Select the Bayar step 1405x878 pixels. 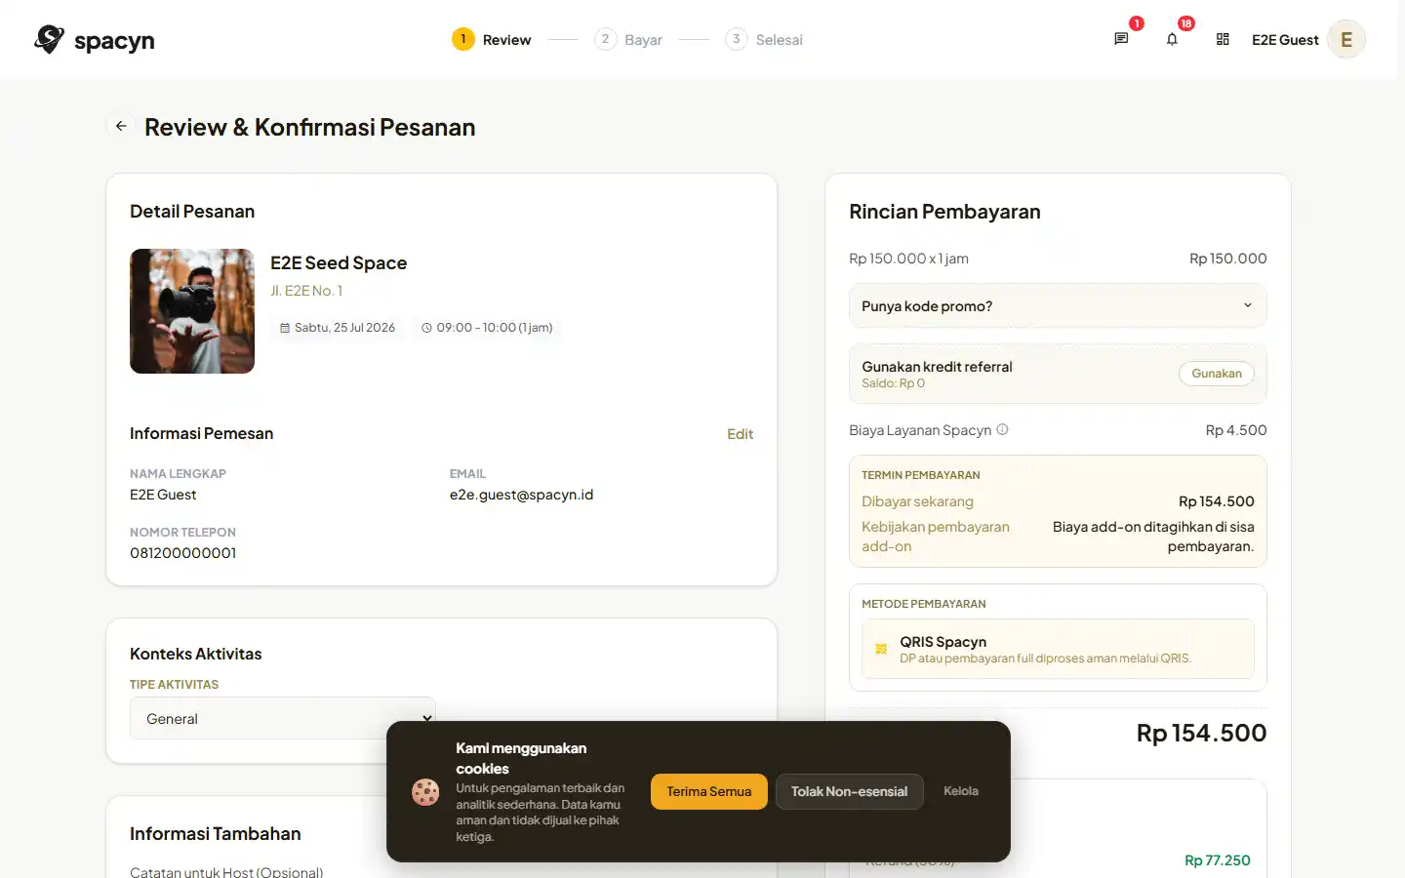629,39
